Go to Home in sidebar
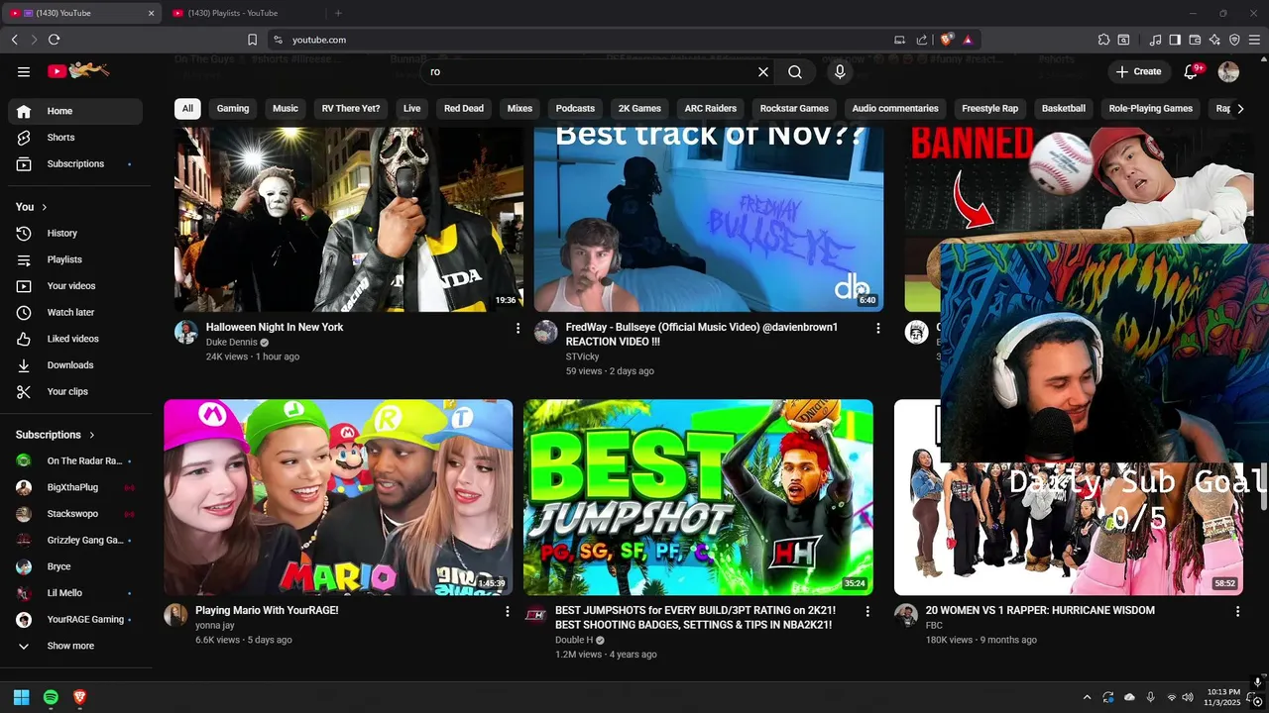This screenshot has width=1269, height=713. click(x=75, y=111)
